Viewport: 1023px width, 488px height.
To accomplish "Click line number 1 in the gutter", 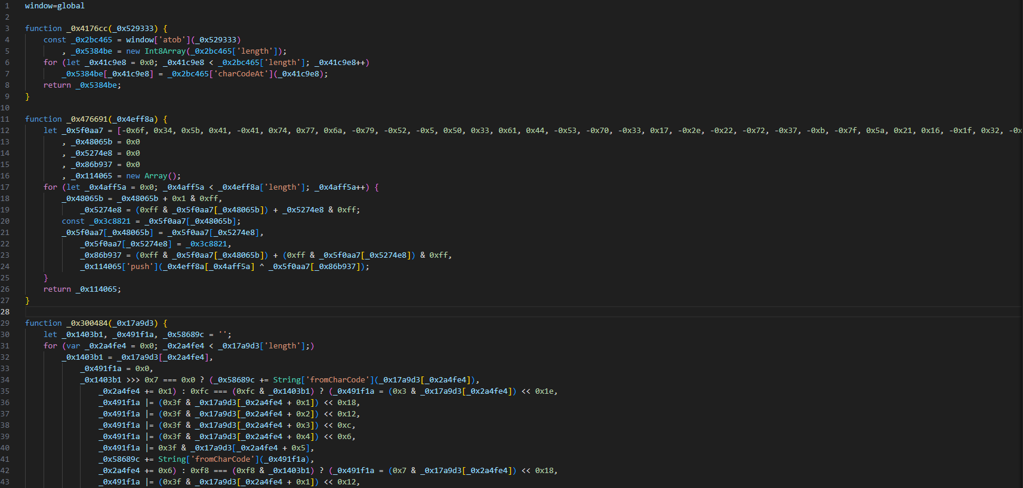I will pyautogui.click(x=7, y=6).
